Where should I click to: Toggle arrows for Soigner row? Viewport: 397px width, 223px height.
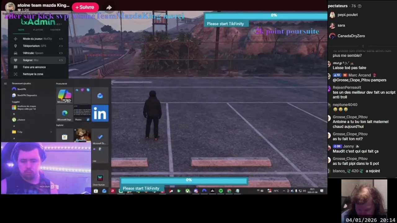pos(61,60)
